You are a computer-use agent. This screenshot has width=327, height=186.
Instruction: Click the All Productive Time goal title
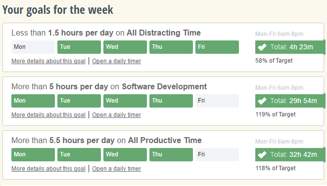(x=106, y=141)
